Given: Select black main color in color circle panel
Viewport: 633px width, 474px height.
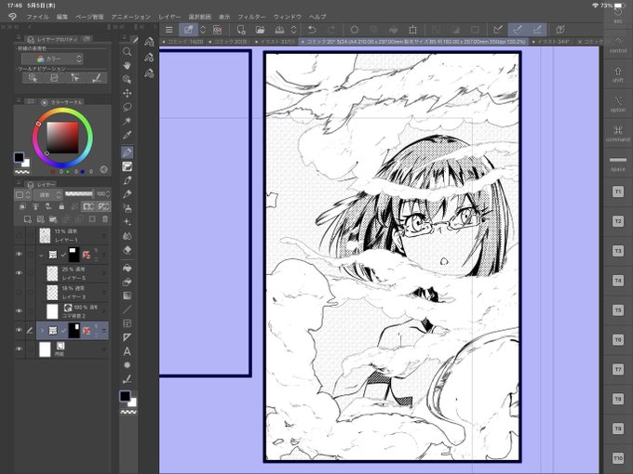Looking at the screenshot, I should [19, 157].
